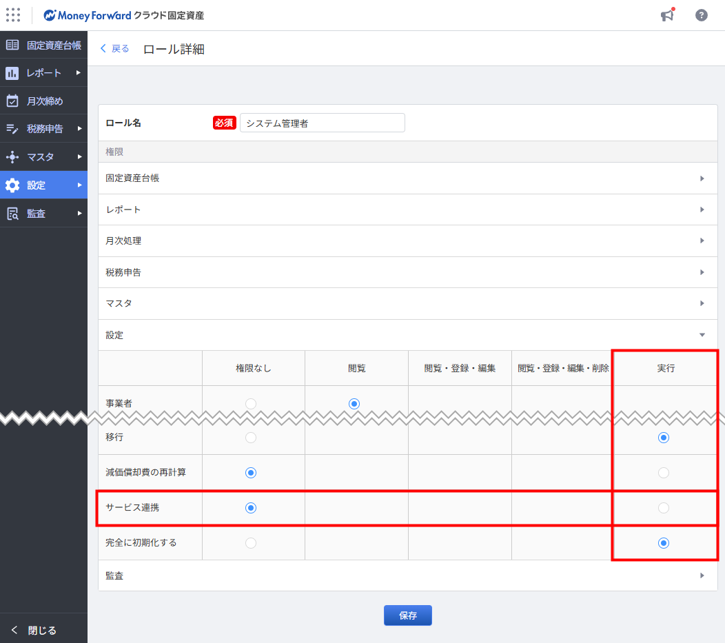Select 権限なし radio for 移行
This screenshot has height=643, width=725.
[x=251, y=438]
